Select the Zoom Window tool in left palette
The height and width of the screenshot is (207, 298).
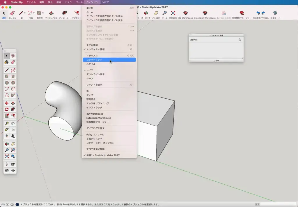13,150
